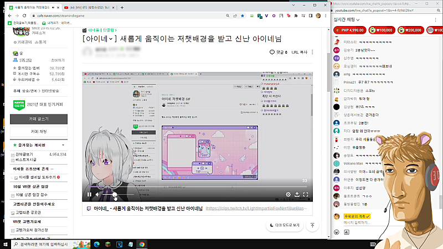
Task: Open the post's three-dot options menu
Action: [312, 52]
